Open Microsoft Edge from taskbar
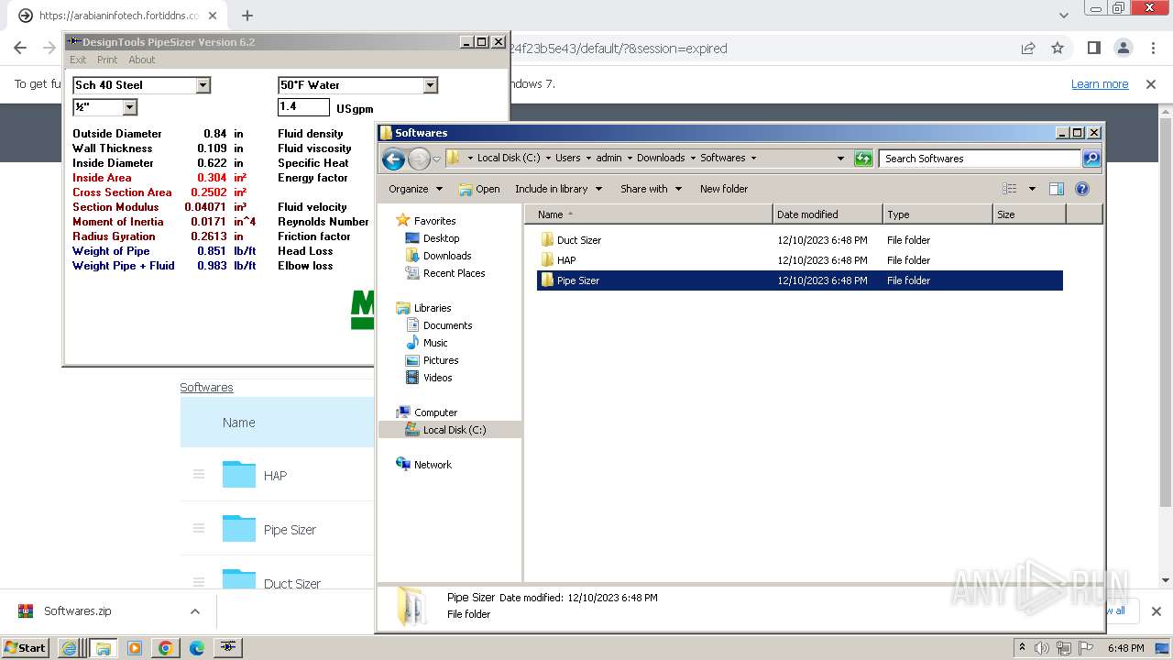The width and height of the screenshot is (1173, 660). (x=197, y=648)
